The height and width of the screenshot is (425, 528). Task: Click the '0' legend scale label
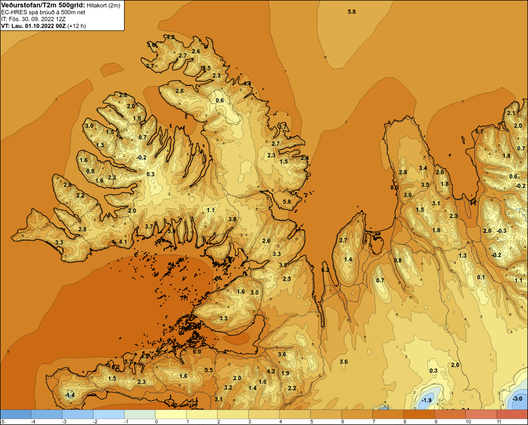click(157, 422)
